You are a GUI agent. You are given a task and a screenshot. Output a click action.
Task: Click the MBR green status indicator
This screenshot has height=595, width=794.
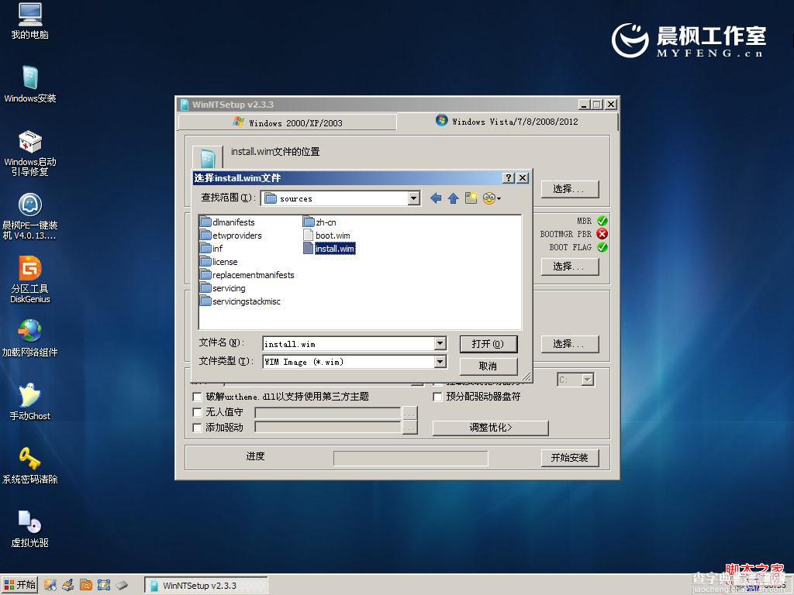pos(602,221)
